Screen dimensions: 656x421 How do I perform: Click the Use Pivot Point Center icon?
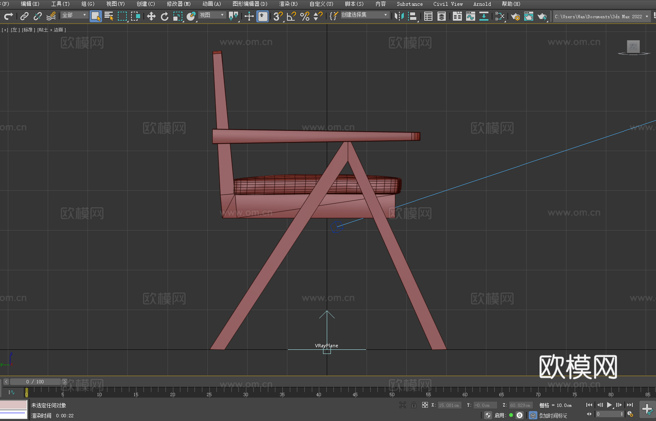[233, 16]
